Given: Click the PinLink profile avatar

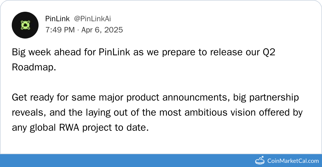Looking at the screenshot, I should coord(25,25).
